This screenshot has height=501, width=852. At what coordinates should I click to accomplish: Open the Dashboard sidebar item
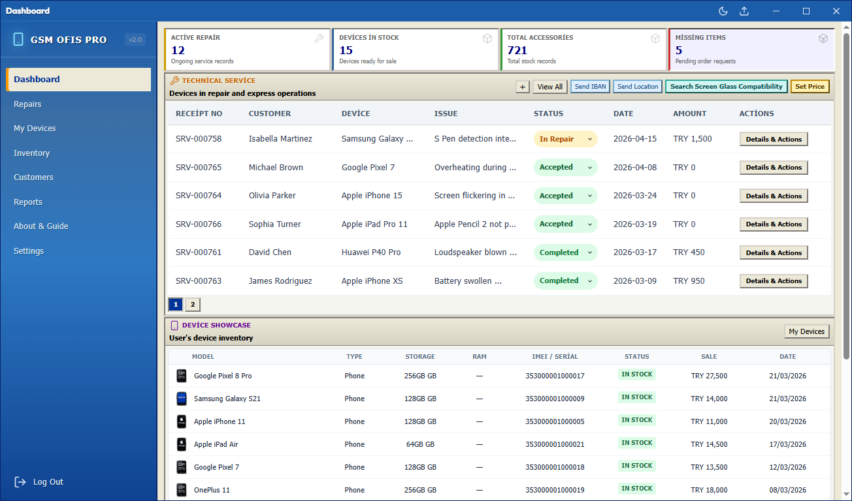79,80
